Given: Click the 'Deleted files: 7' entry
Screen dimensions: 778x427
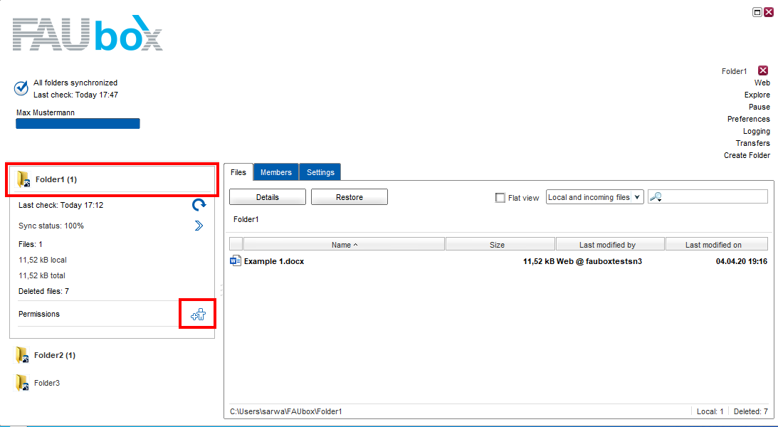Looking at the screenshot, I should click(43, 291).
